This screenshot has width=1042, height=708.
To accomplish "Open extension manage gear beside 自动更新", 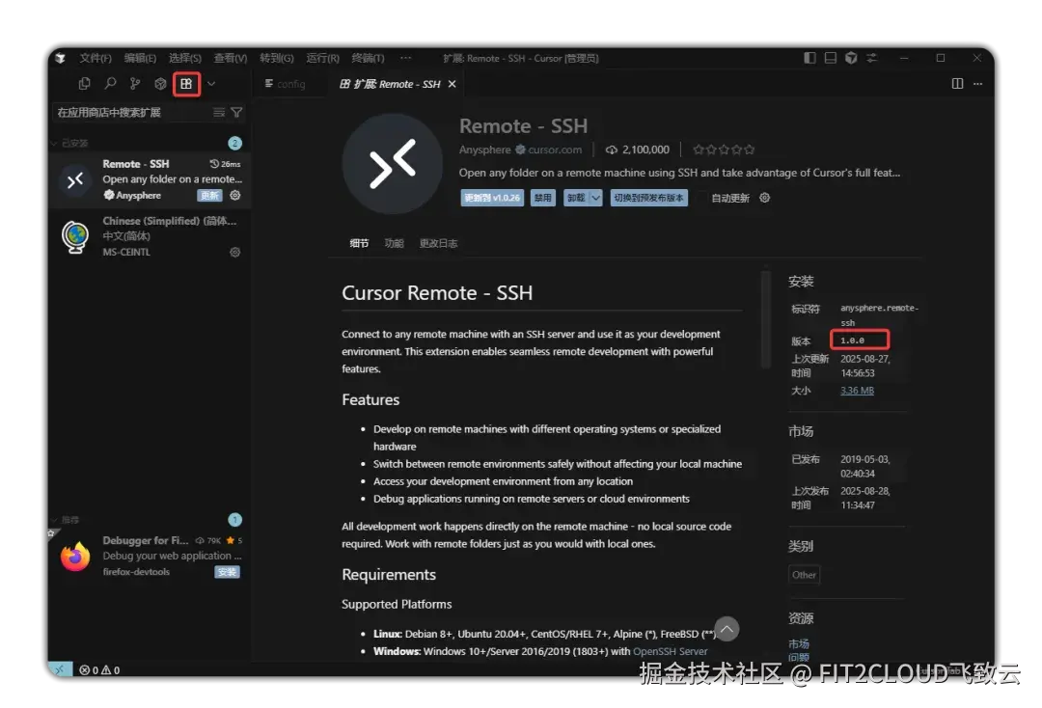I will point(765,198).
